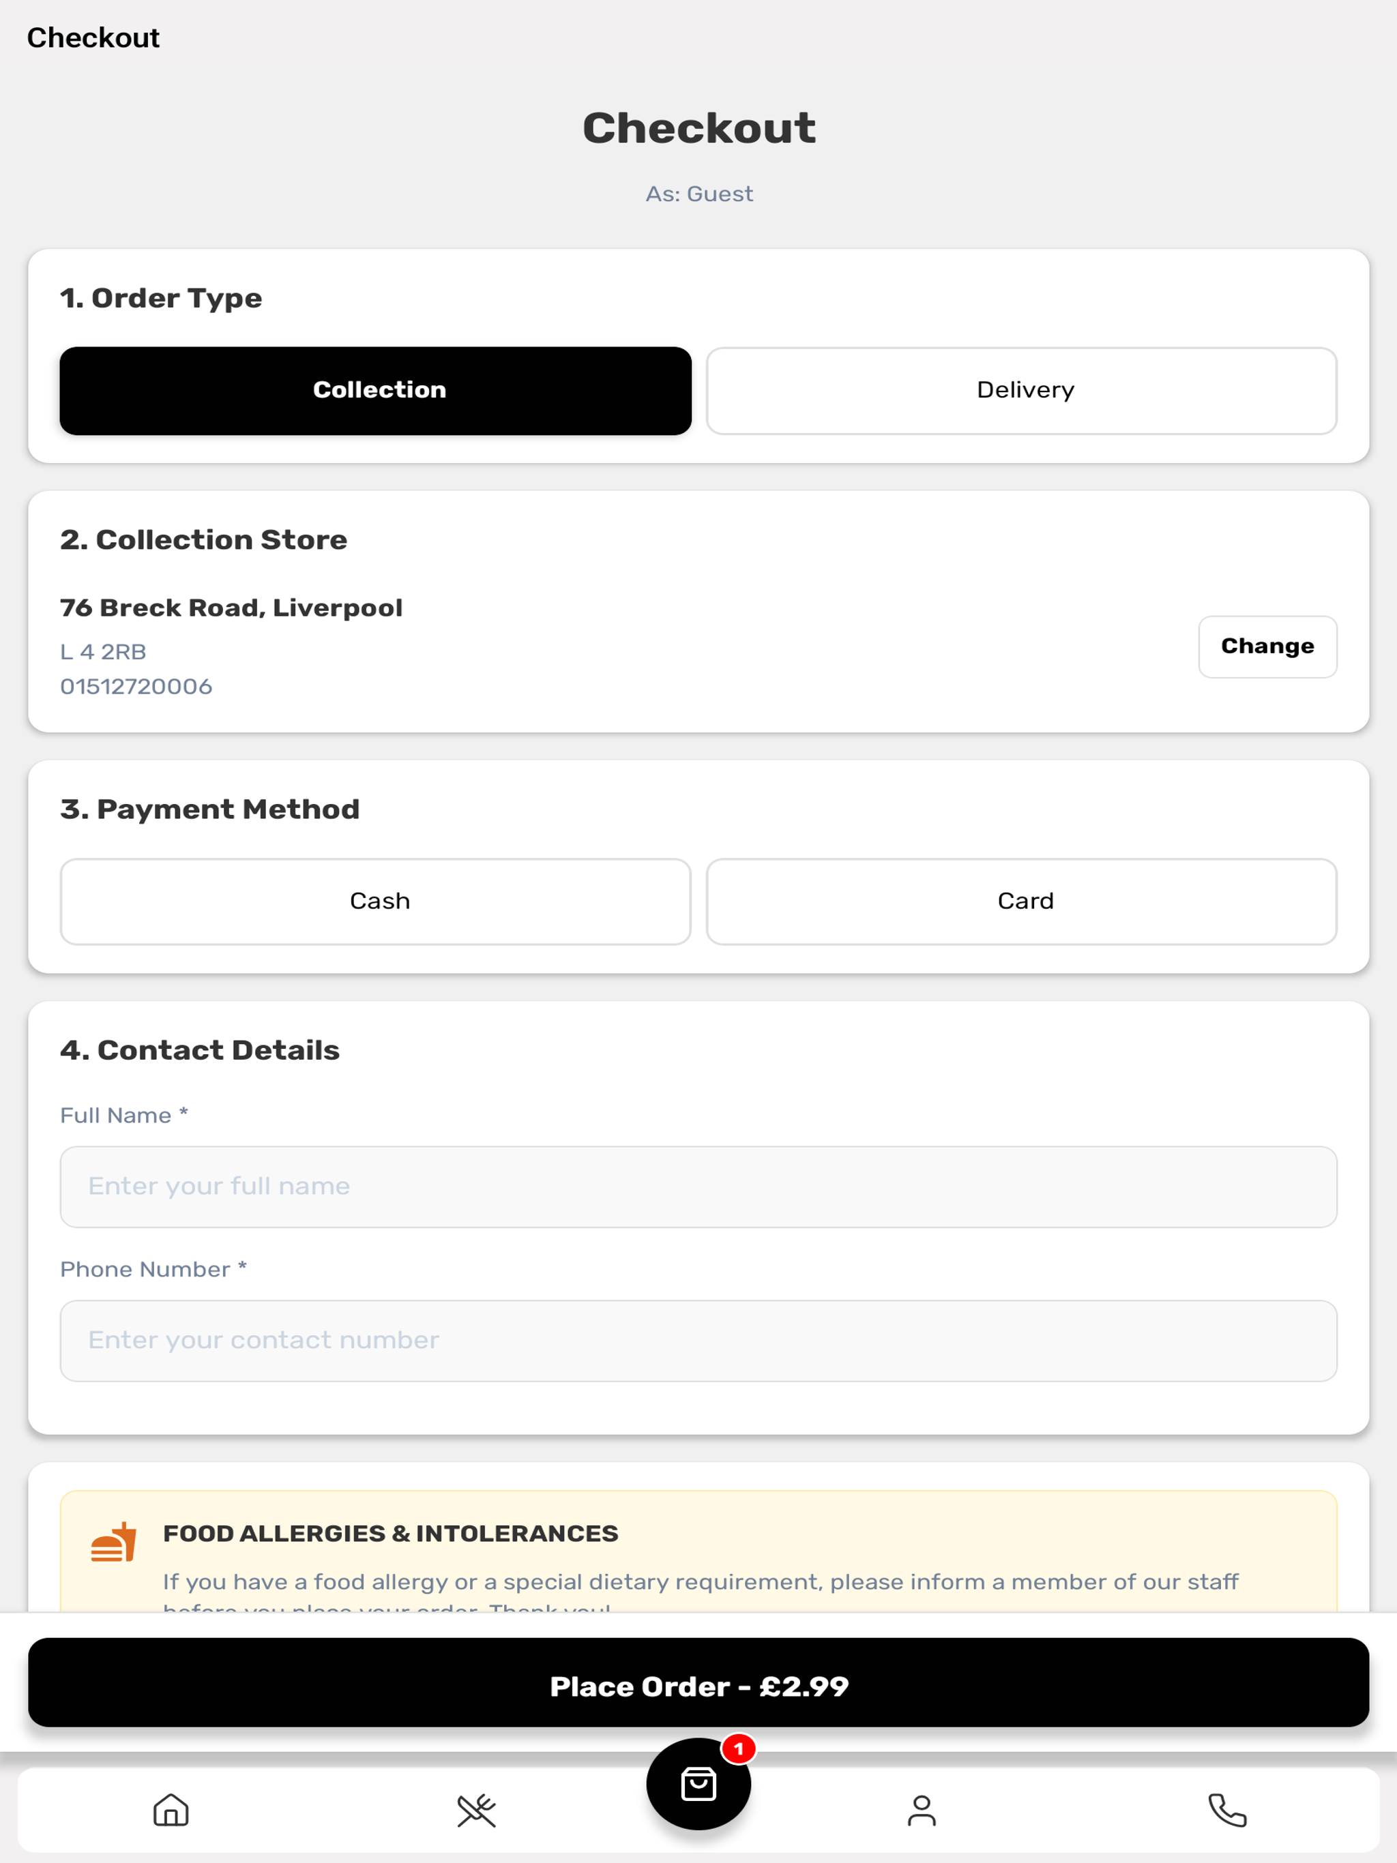Click the burger allergy notice icon

coord(114,1541)
